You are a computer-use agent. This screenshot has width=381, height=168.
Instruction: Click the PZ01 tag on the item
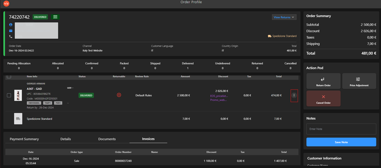point(58,103)
